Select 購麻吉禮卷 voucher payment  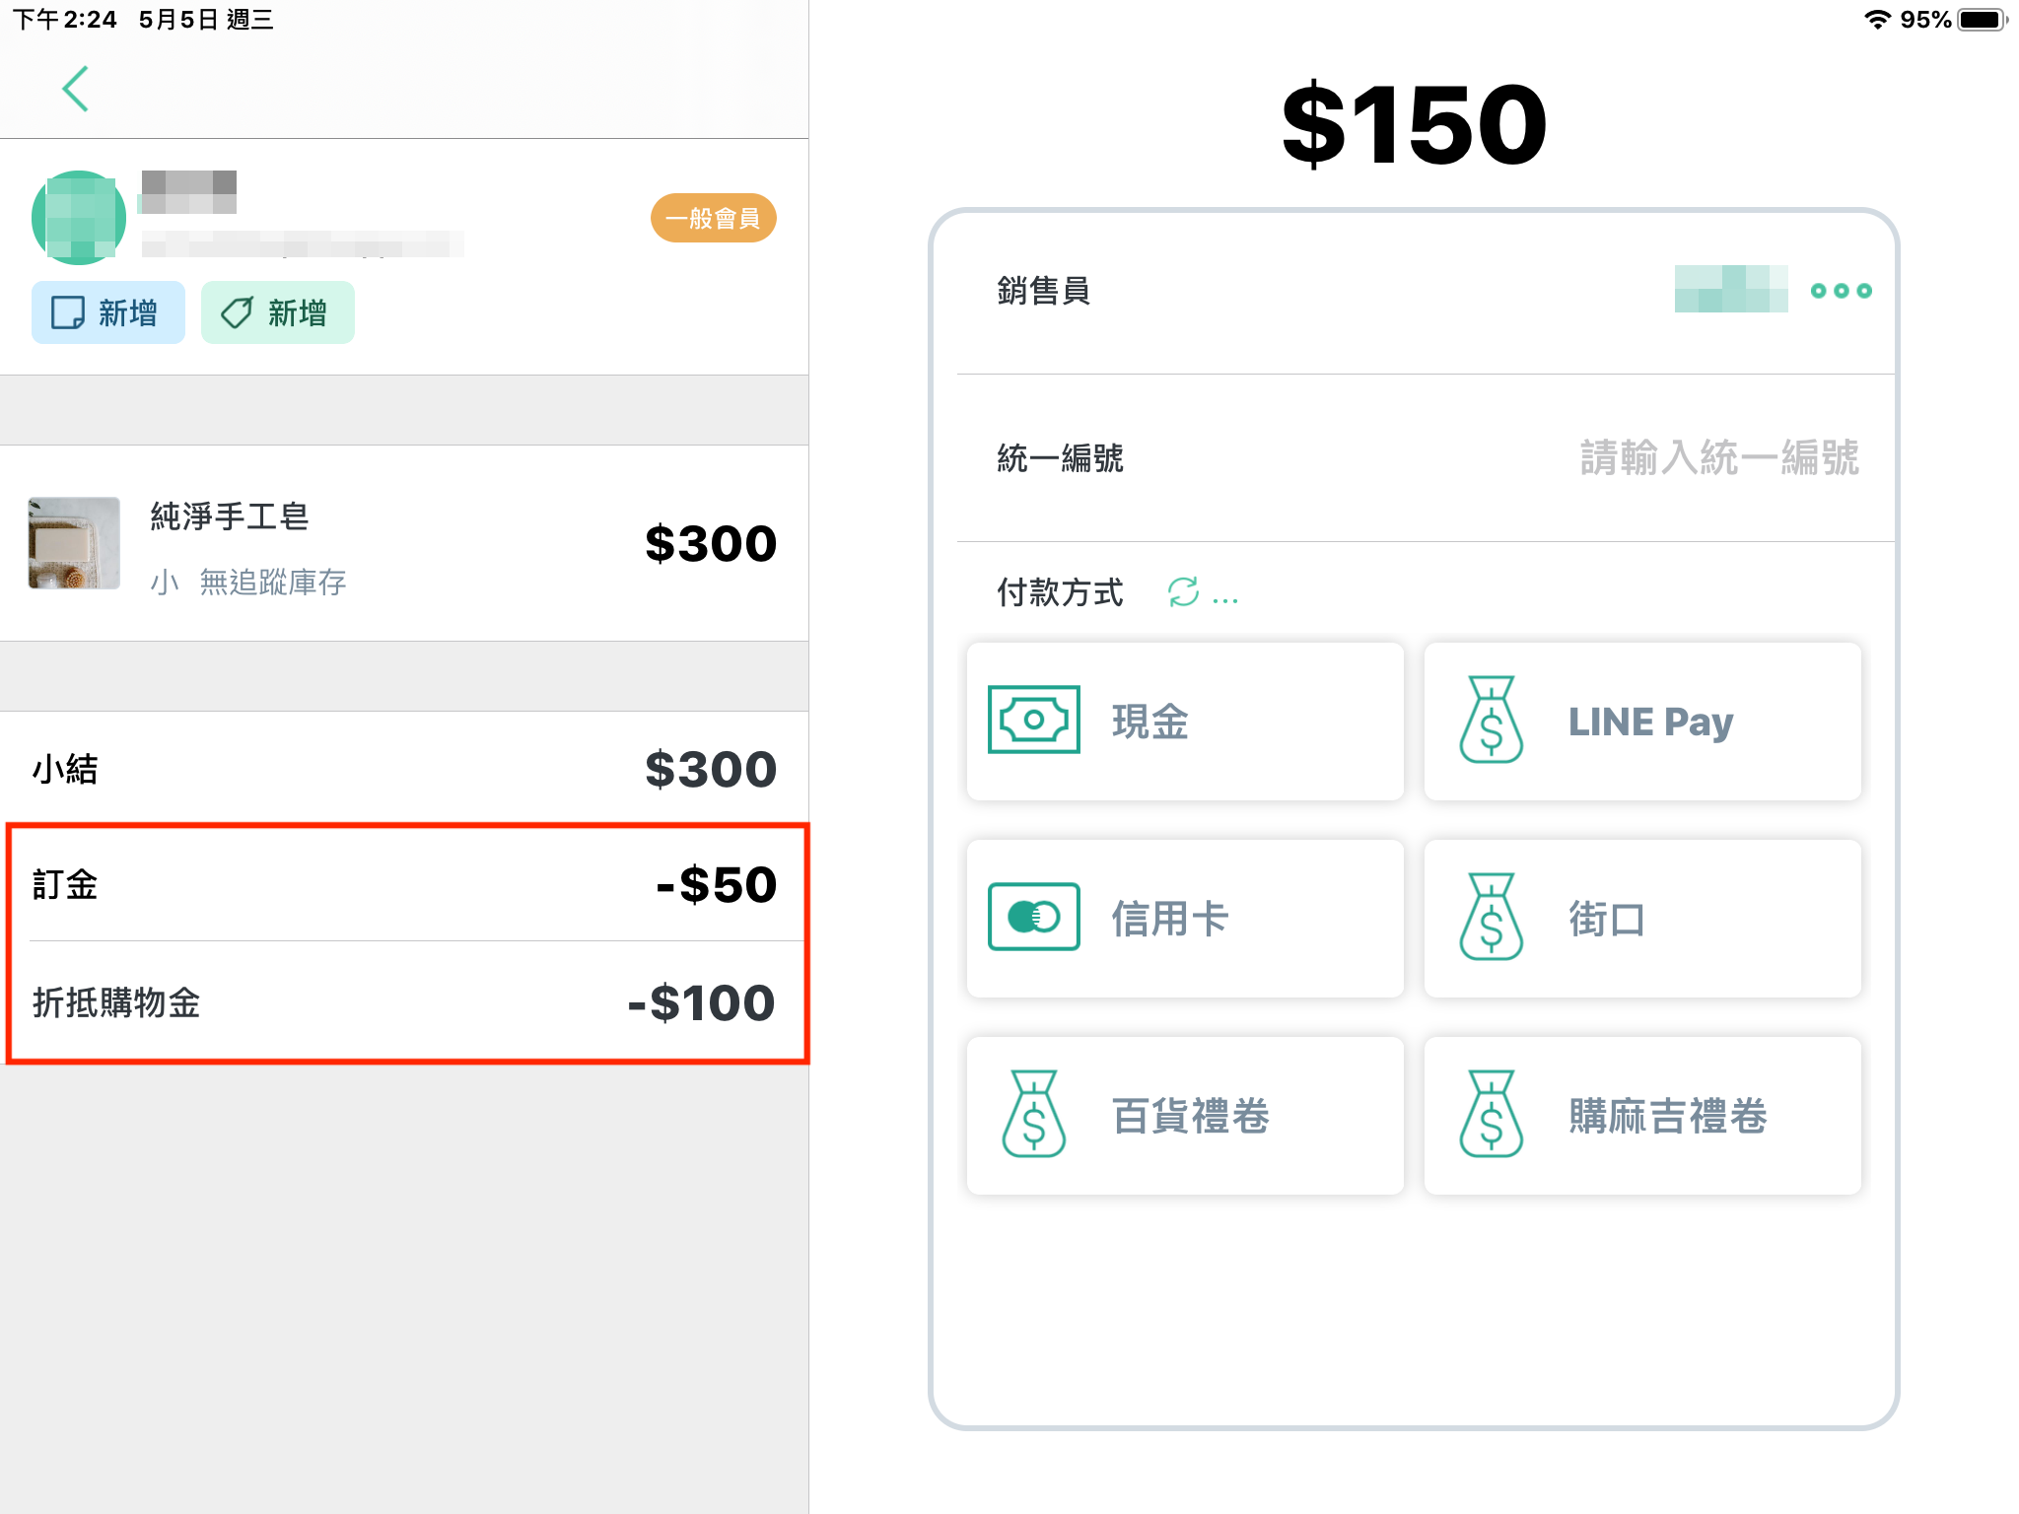pos(1642,1116)
